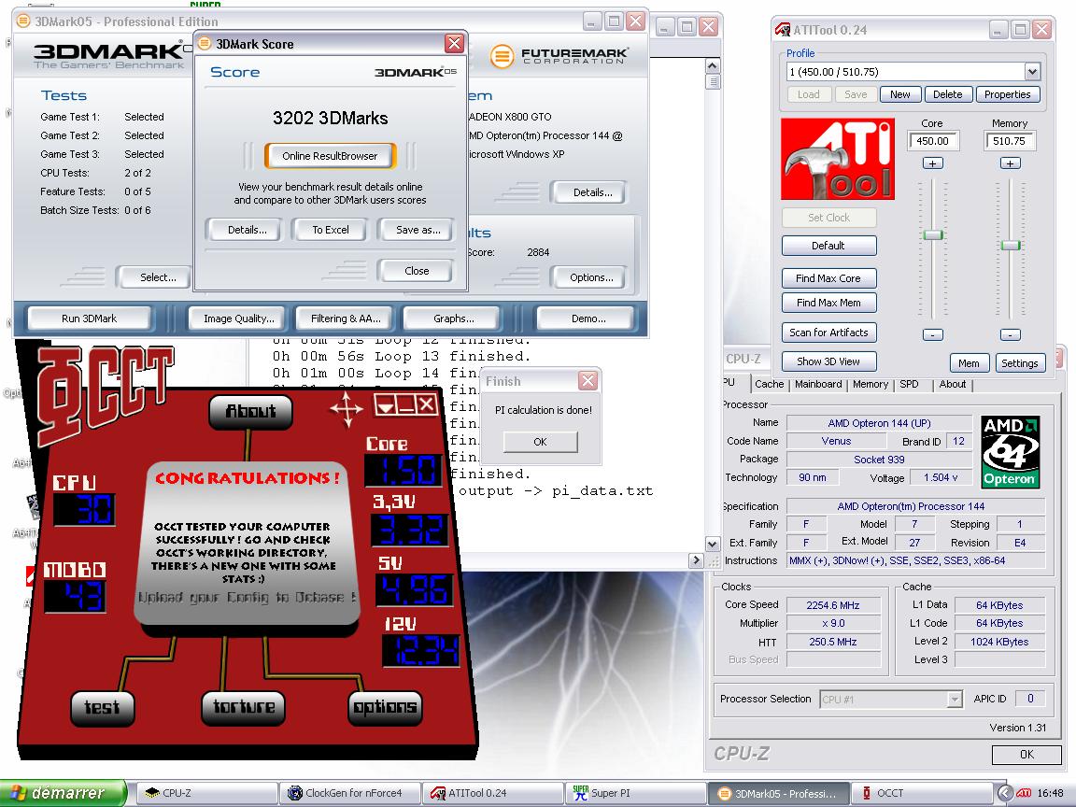1076x807 pixels.
Task: Click the Demo... button in 3DMark05
Action: [588, 319]
